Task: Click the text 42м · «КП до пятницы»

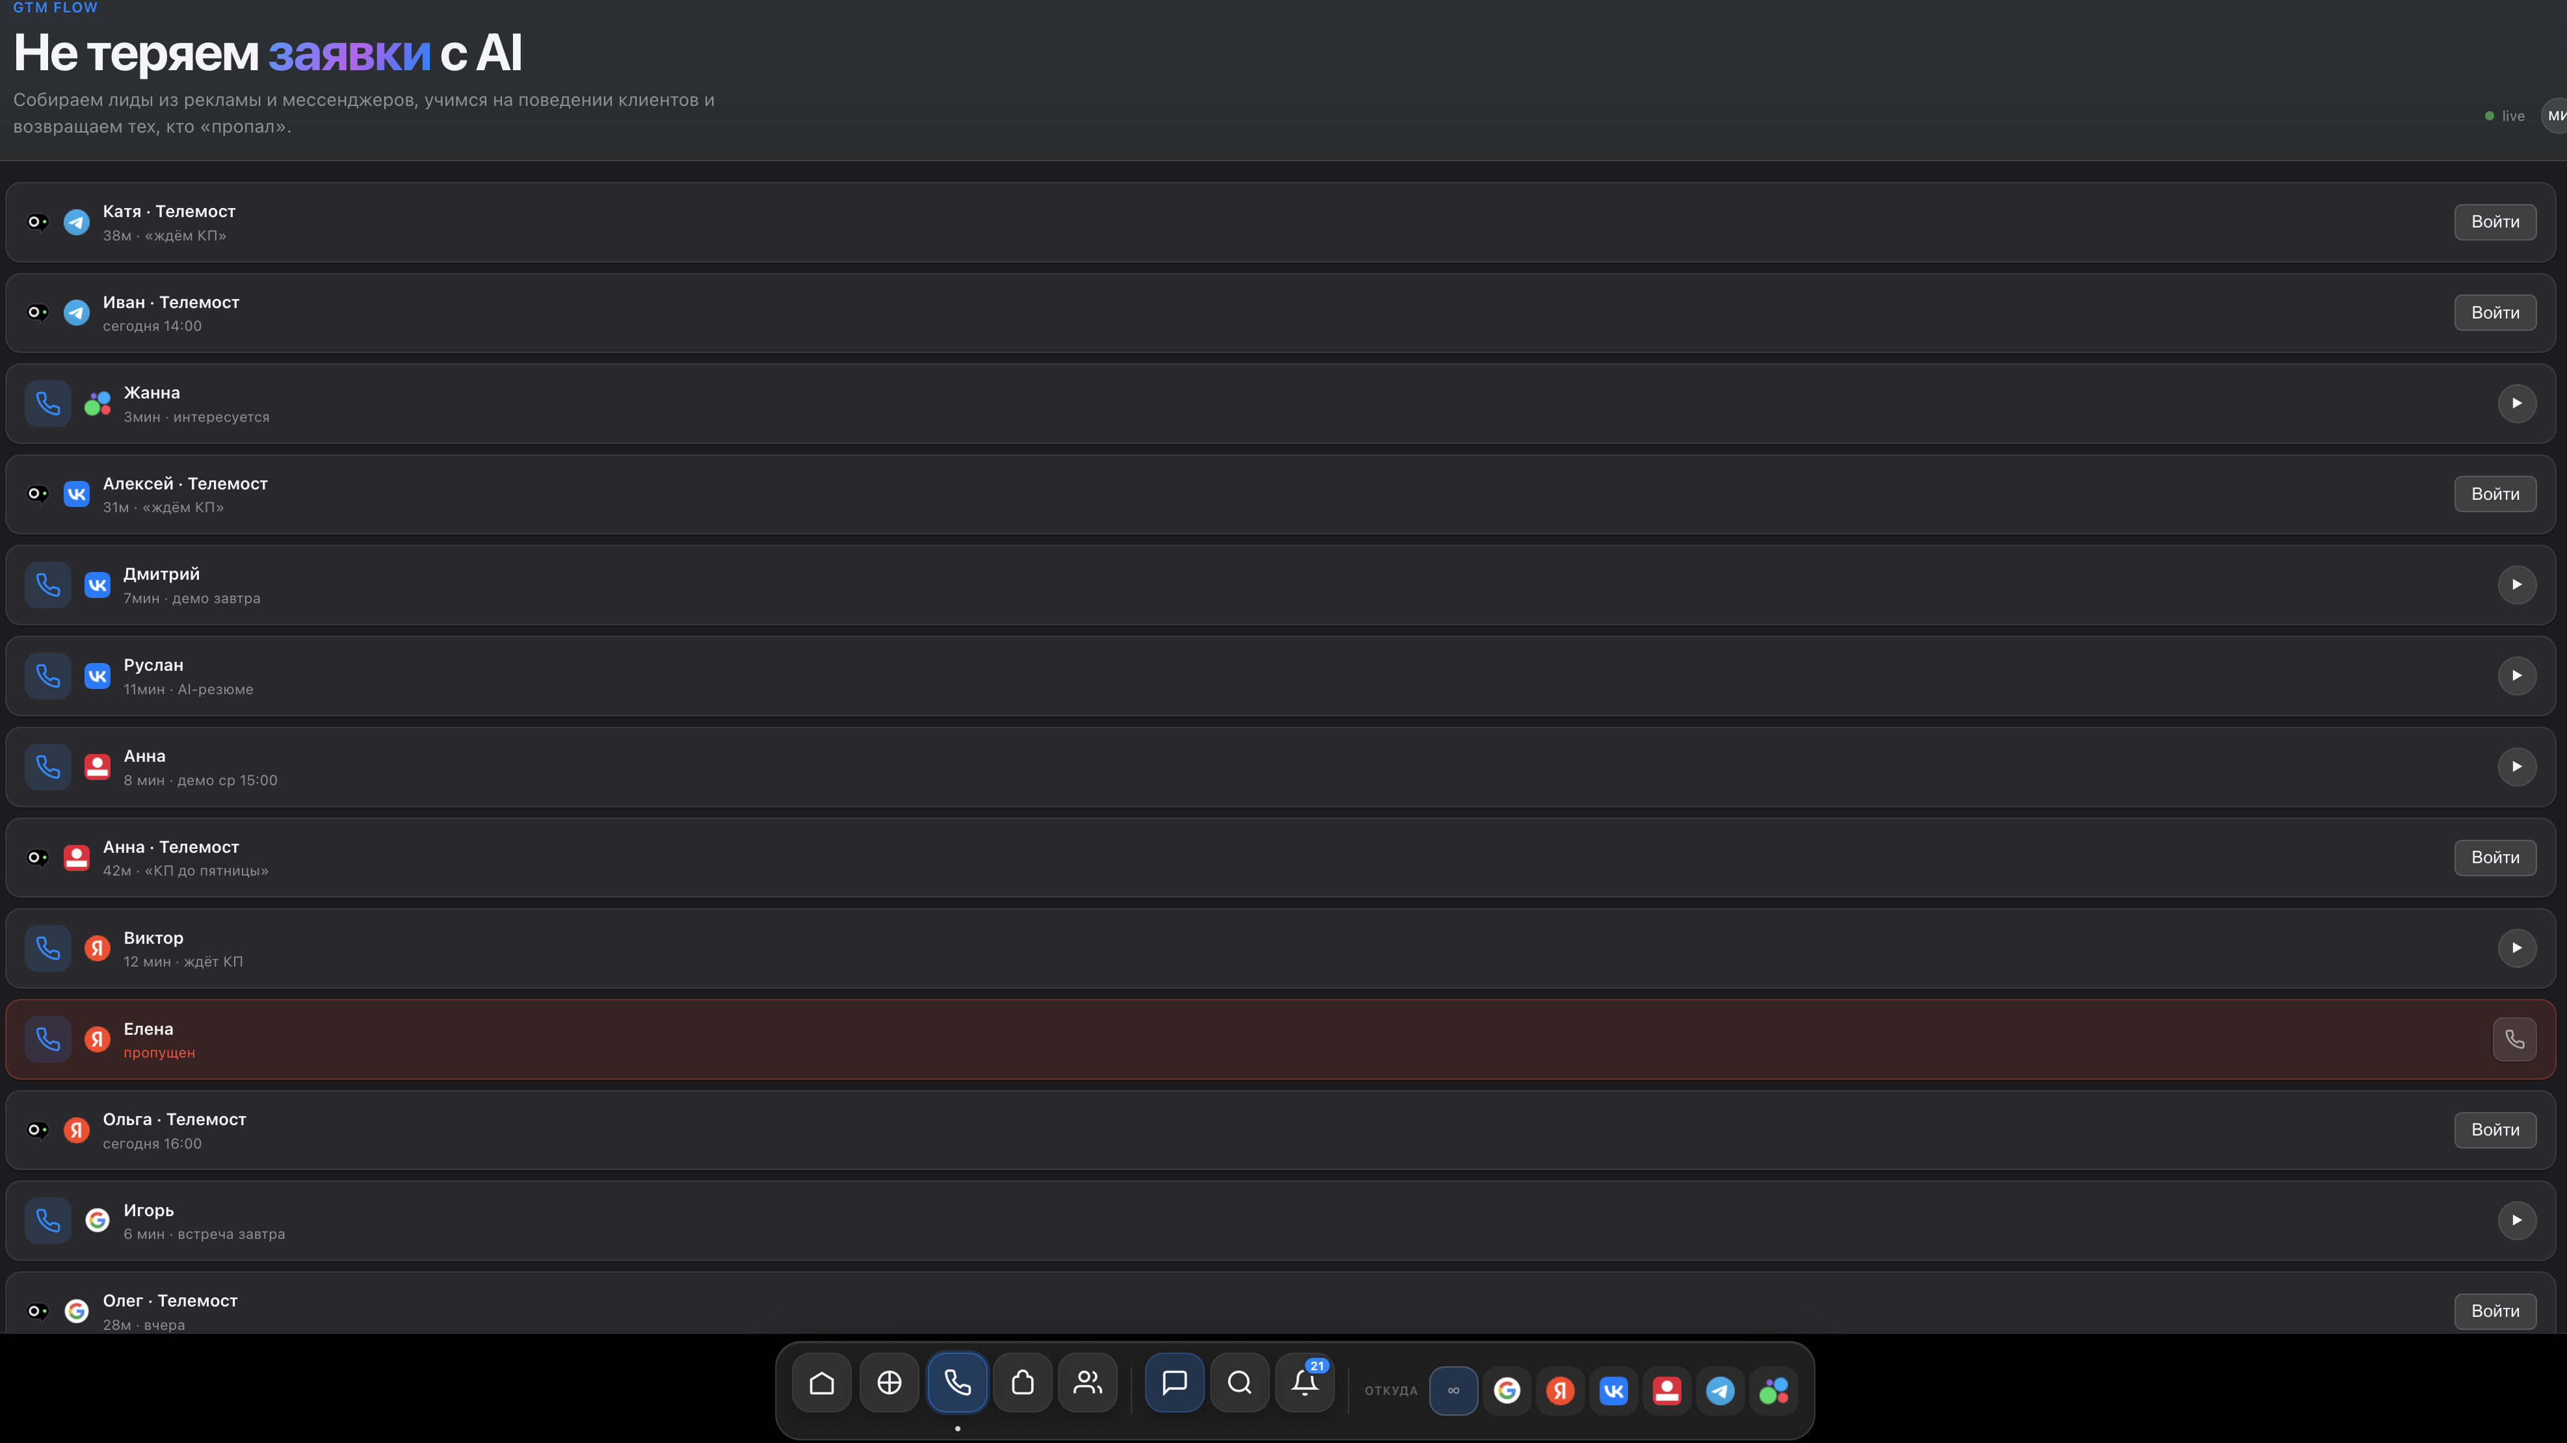Action: 185,870
